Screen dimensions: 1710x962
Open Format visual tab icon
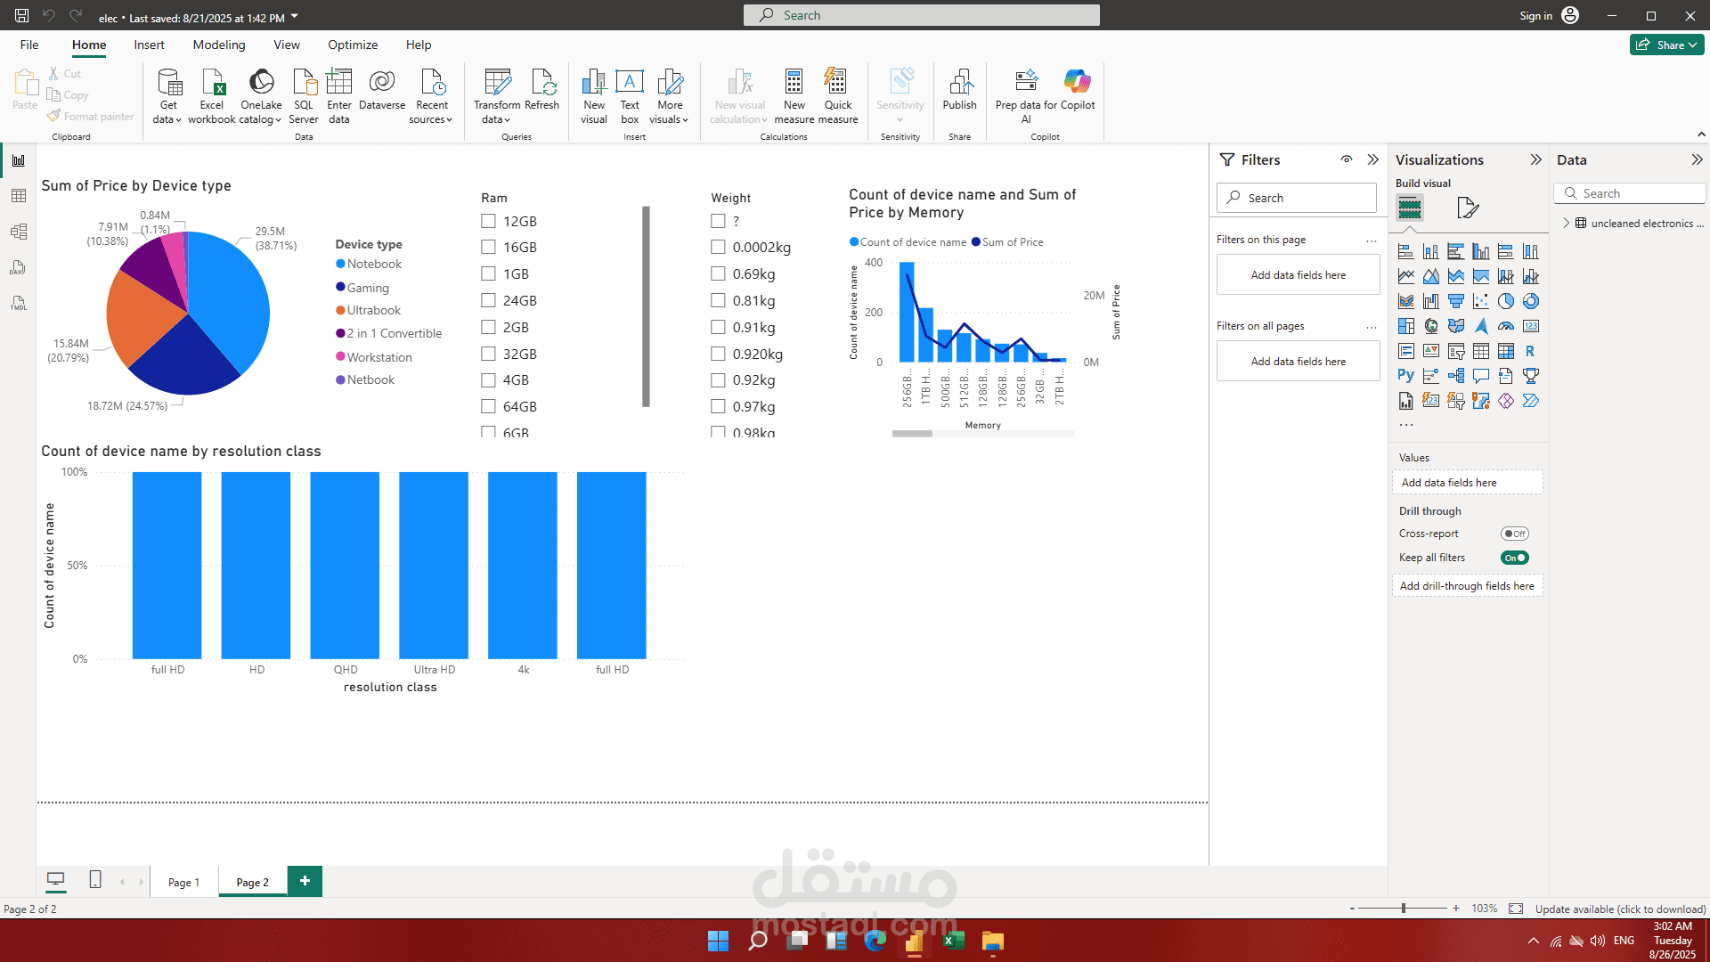(1467, 208)
